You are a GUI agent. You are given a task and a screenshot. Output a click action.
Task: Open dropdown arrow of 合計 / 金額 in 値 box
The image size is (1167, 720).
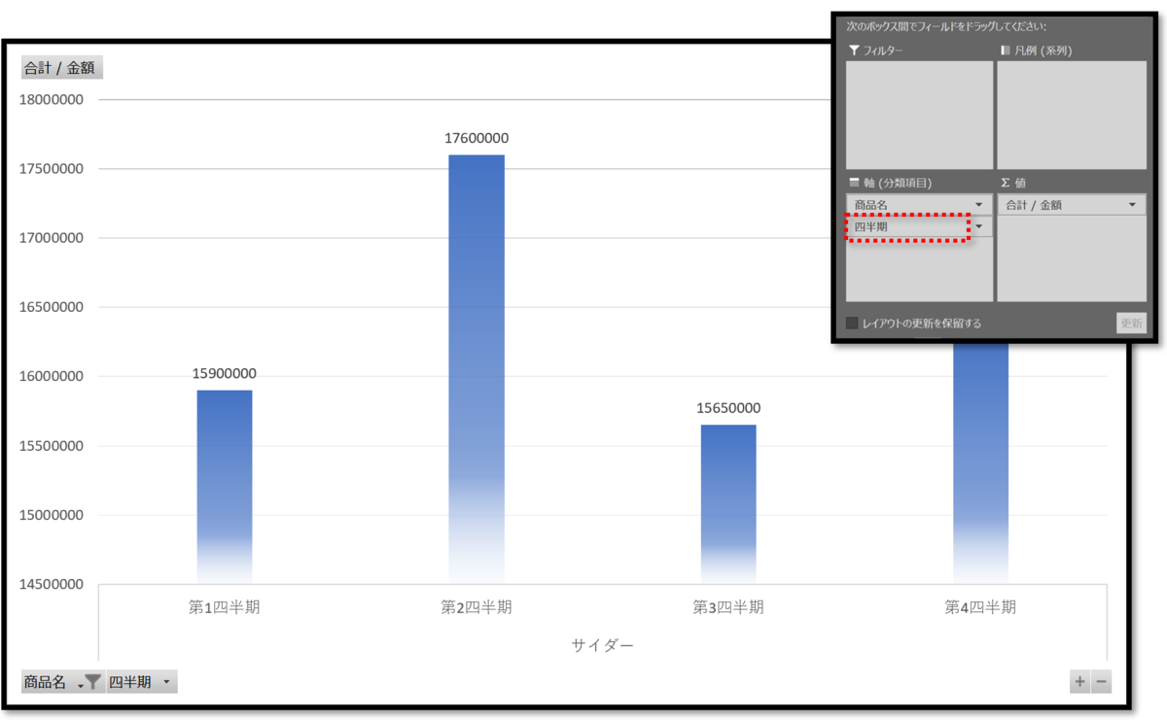[1132, 205]
